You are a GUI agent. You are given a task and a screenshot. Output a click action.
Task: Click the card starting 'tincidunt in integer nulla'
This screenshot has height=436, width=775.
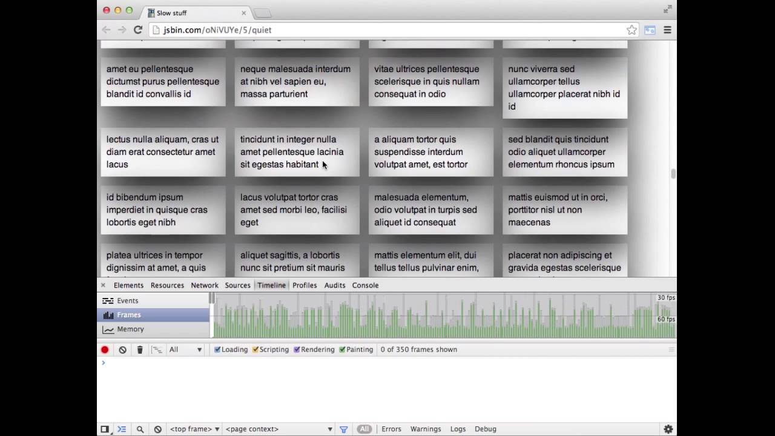pyautogui.click(x=297, y=152)
